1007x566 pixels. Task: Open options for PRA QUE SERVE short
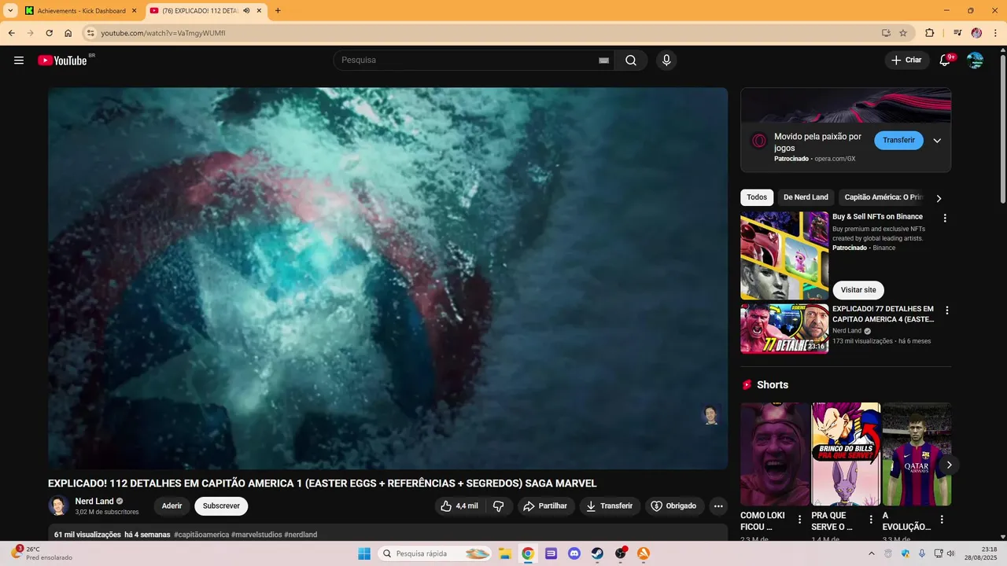(x=871, y=520)
